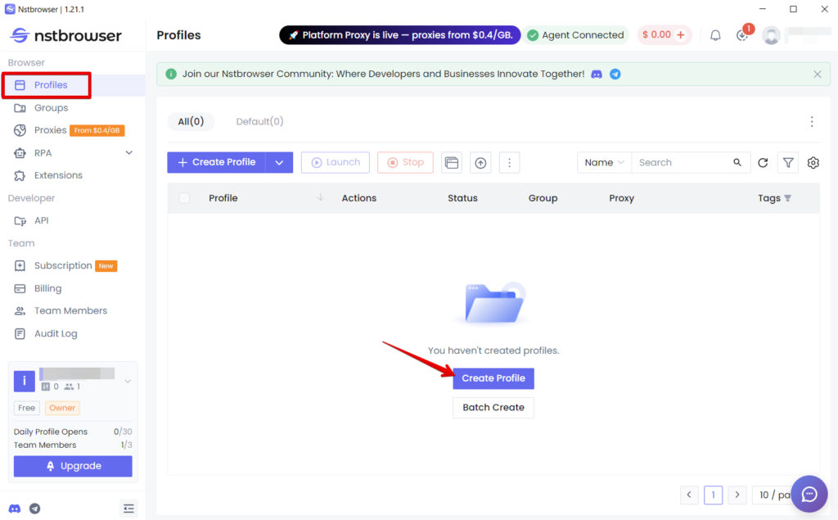This screenshot has height=520, width=838.
Task: Open the Create Profile dropdown arrow
Action: (279, 163)
